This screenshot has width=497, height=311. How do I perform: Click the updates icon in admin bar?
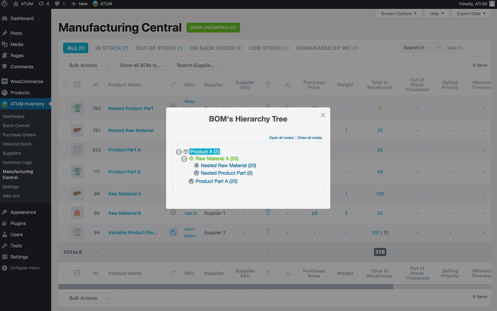coord(41,4)
